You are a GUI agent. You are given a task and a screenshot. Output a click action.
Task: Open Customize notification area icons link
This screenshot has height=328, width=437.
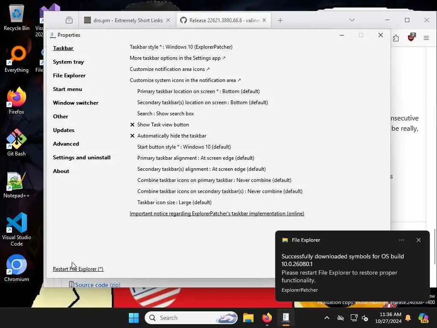coord(169,69)
